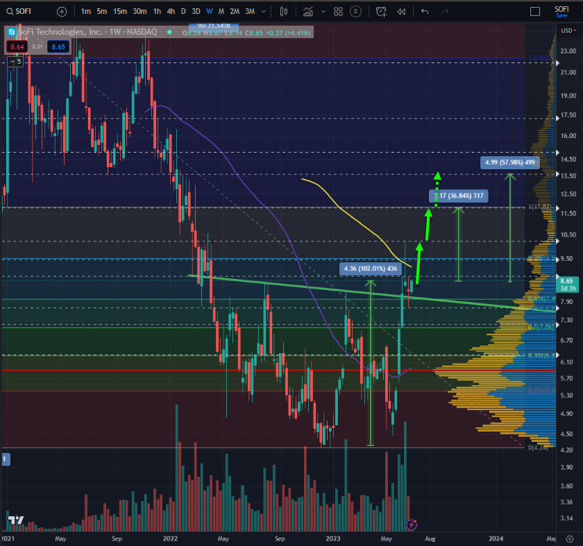The height and width of the screenshot is (546, 583).
Task: Click the SoFi Technologies, Inc. symbol title
Action: [x=60, y=32]
